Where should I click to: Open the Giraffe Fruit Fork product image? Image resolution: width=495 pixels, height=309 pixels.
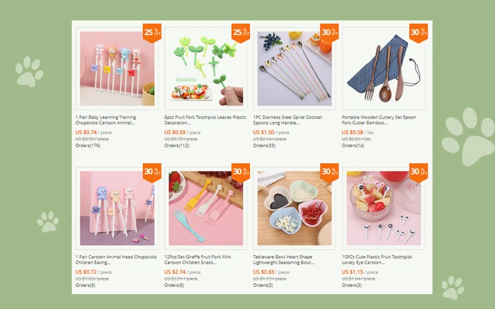tap(206, 208)
